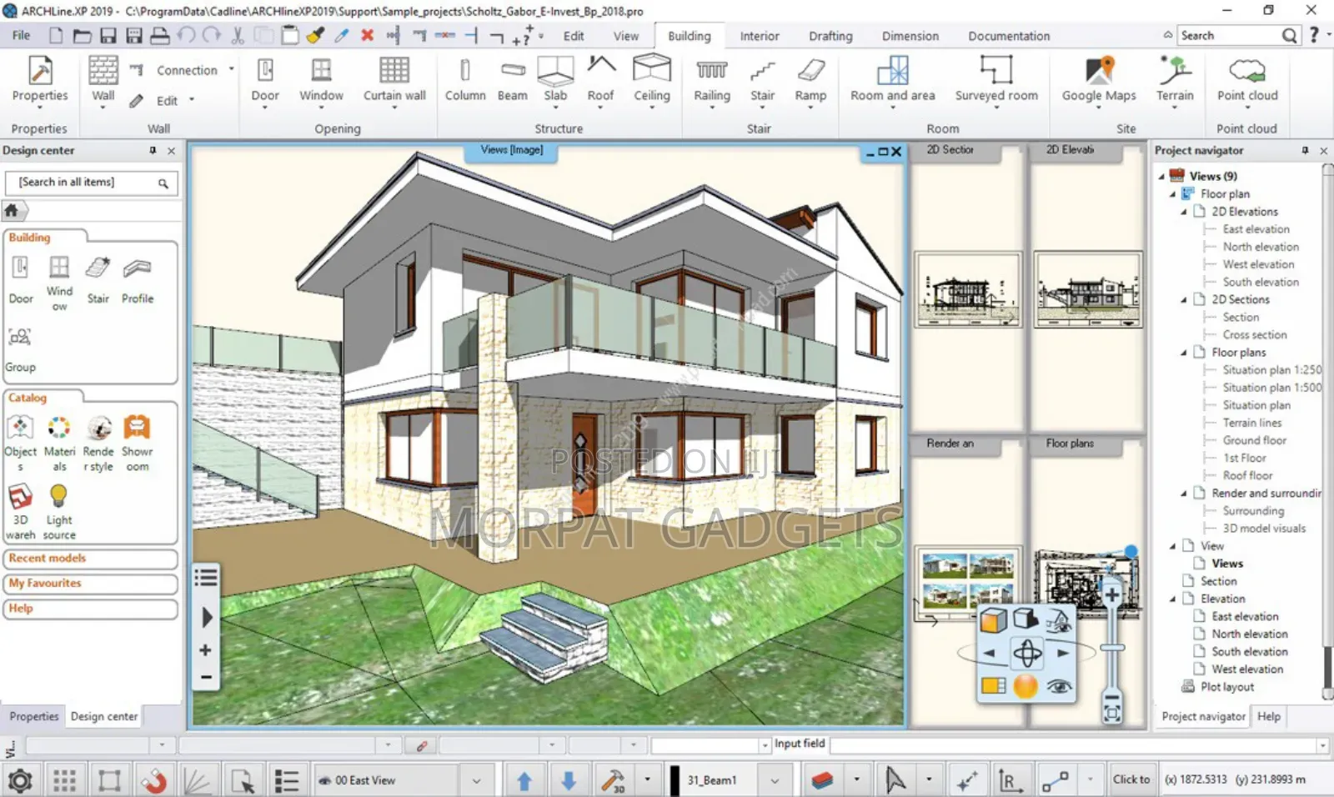The height and width of the screenshot is (797, 1334).
Task: Switch to the Properties bottom tab
Action: pyautogui.click(x=34, y=716)
